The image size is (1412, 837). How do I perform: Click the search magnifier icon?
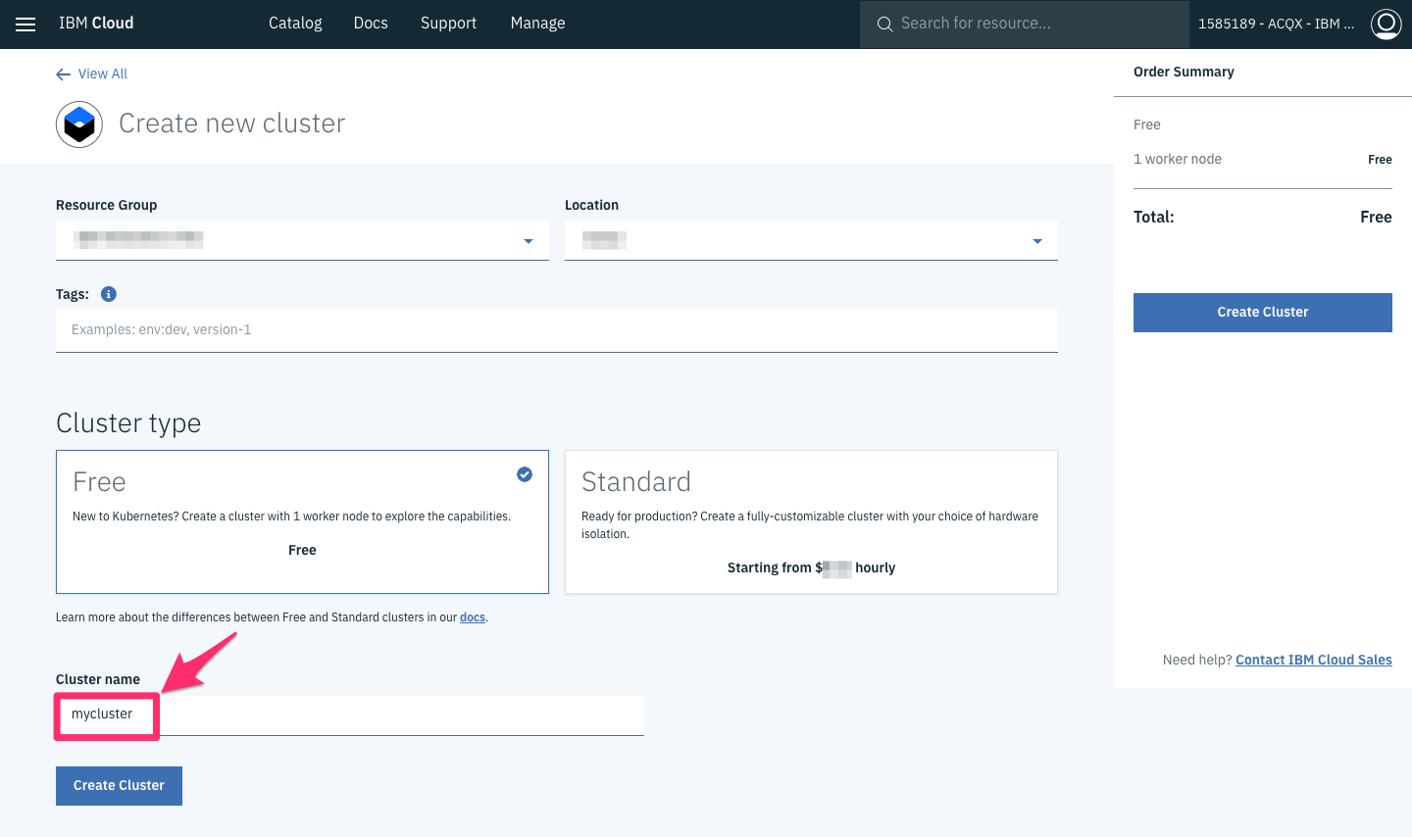pyautogui.click(x=884, y=24)
